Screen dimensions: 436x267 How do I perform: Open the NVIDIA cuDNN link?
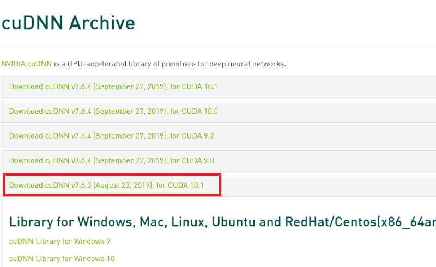tap(27, 64)
